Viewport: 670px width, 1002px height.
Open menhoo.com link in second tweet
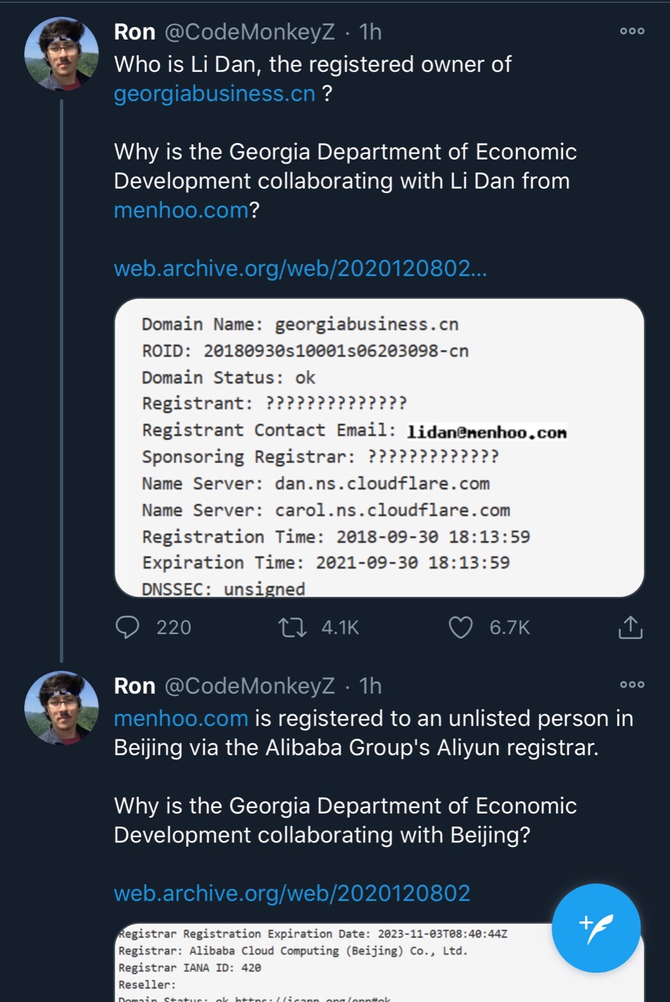181,718
